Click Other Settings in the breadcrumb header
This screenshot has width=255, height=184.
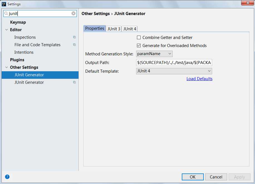(x=96, y=14)
